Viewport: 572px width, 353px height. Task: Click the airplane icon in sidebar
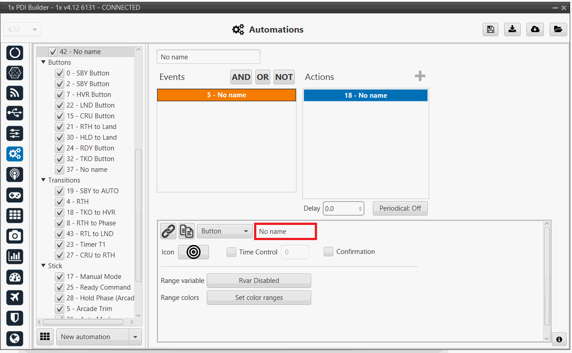15,297
